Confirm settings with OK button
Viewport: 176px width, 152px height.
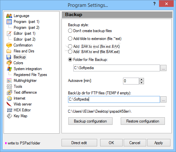point(111,143)
